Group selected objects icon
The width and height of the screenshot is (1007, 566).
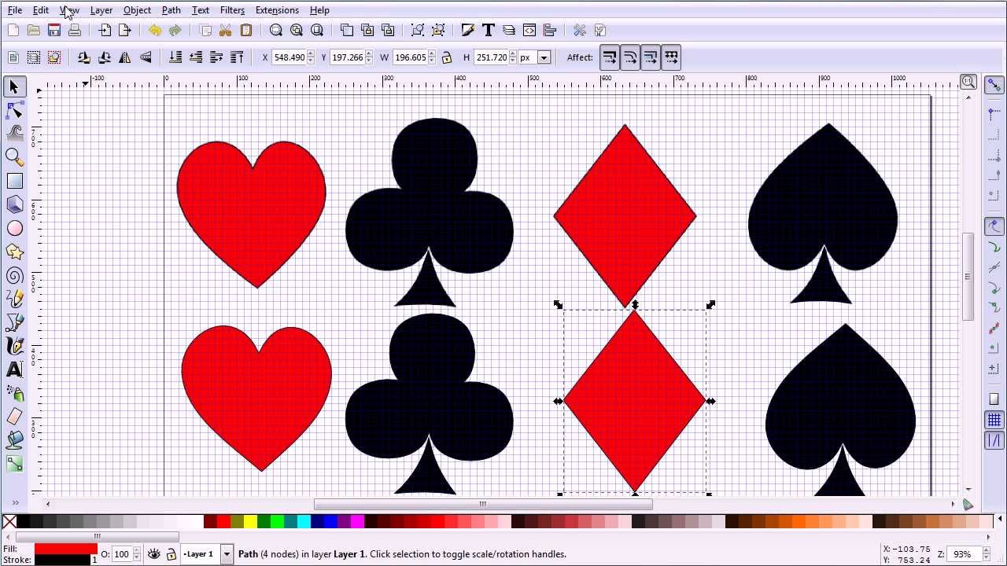click(418, 30)
